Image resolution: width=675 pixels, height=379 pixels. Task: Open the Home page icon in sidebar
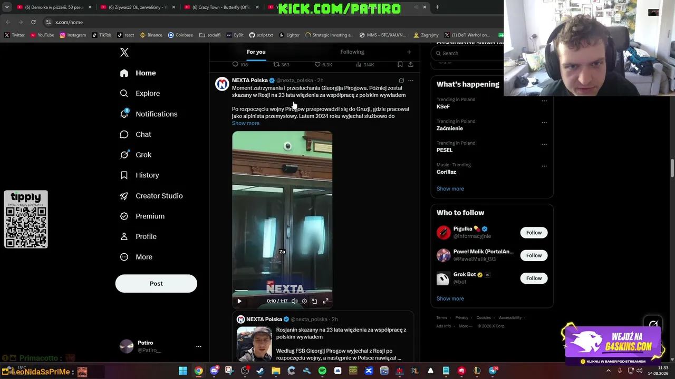124,73
